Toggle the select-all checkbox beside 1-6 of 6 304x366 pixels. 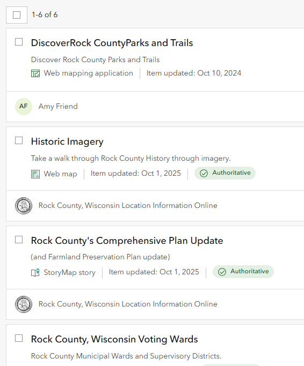17,15
